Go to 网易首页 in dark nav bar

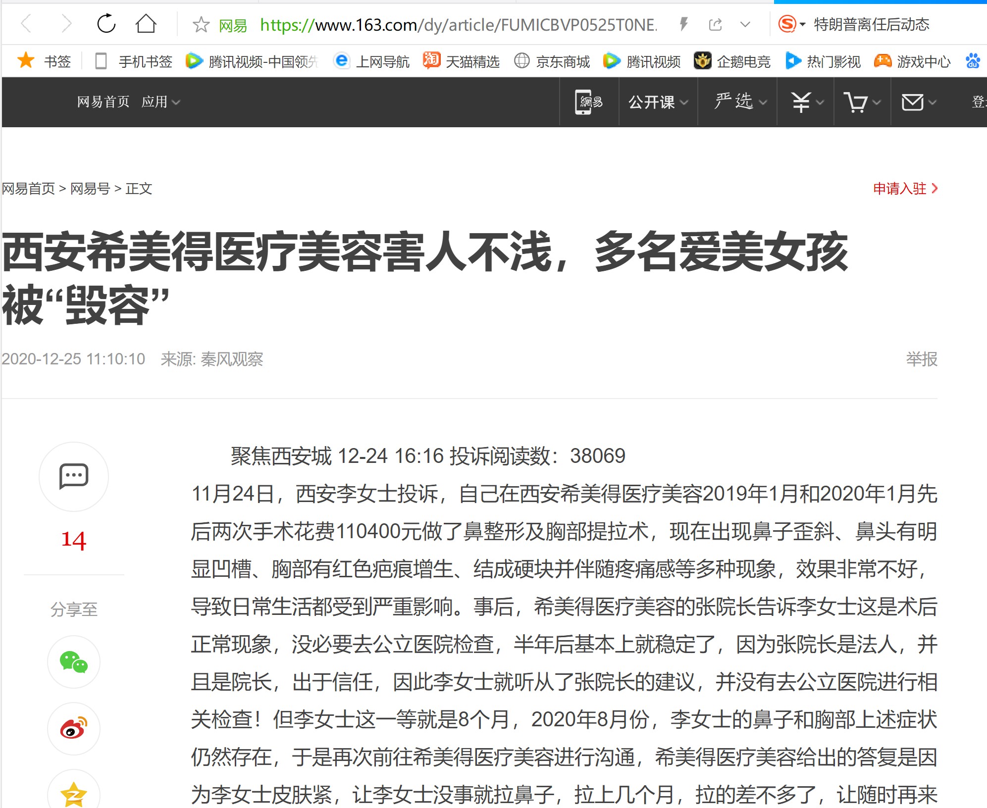click(x=103, y=102)
